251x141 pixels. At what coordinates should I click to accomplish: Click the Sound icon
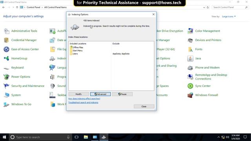pyautogui.click(x=52, y=86)
